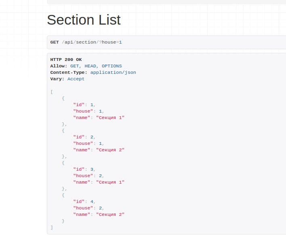Click the HTTP 200 OK status line

tap(66, 60)
